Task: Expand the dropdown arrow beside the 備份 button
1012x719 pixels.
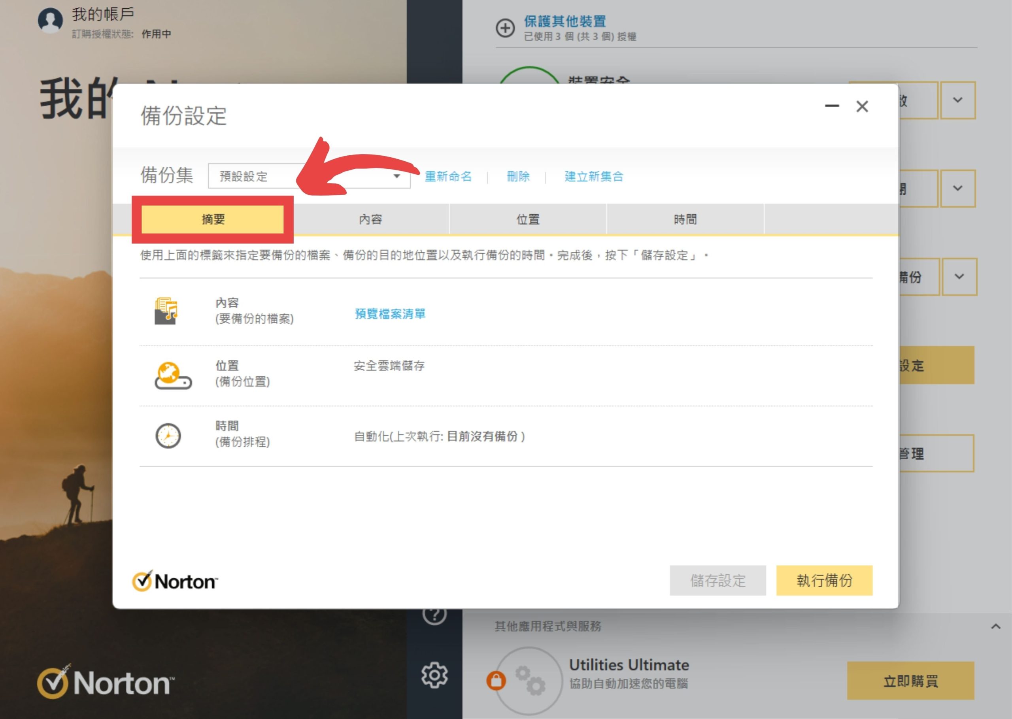Action: coord(959,277)
